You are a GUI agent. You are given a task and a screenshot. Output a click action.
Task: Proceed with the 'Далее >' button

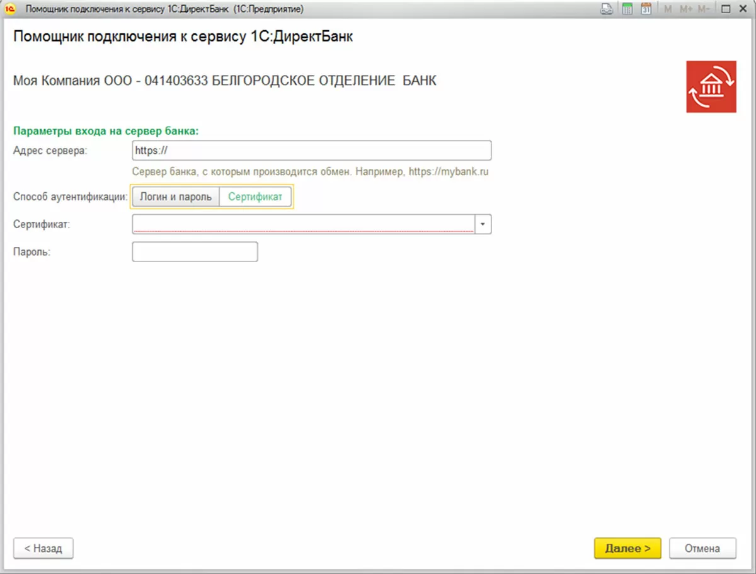point(627,548)
